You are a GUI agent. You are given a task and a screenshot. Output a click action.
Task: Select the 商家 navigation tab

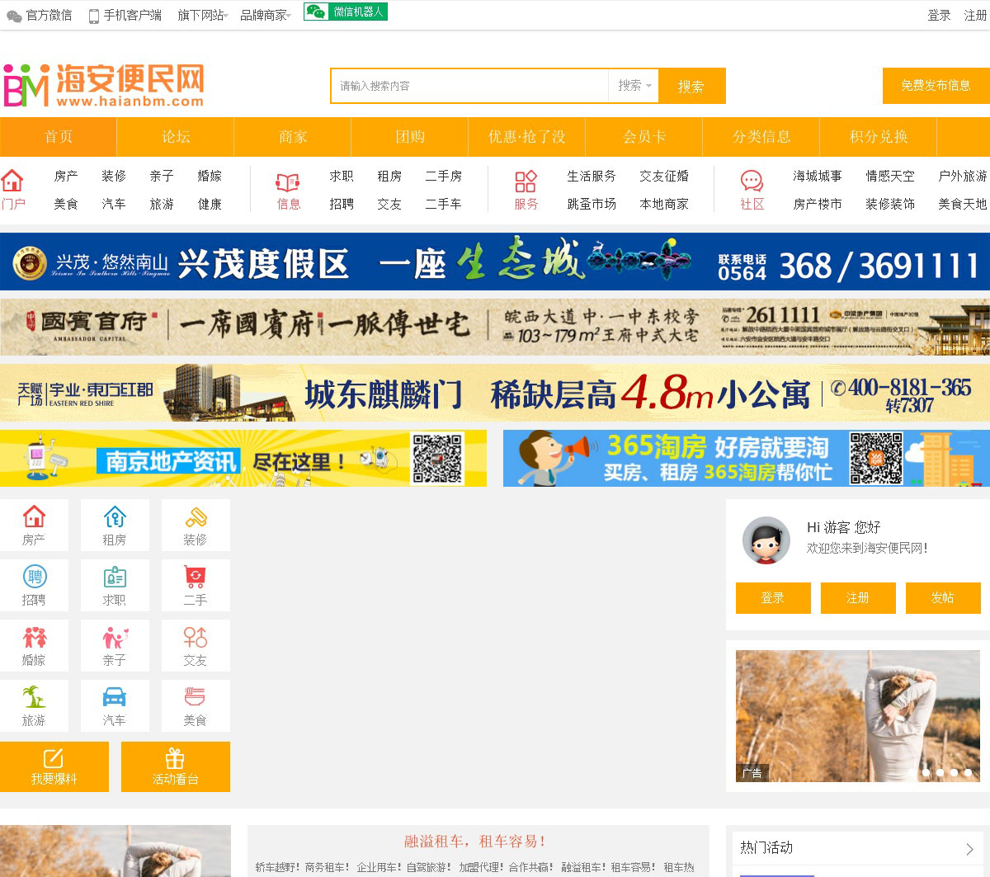coord(293,137)
